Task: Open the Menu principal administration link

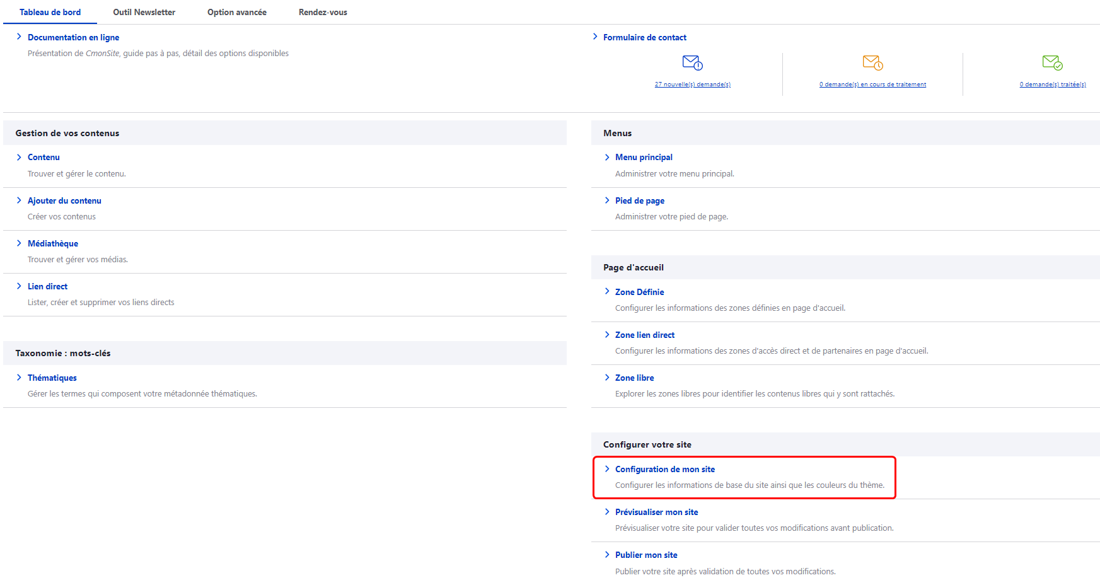Action: (644, 157)
